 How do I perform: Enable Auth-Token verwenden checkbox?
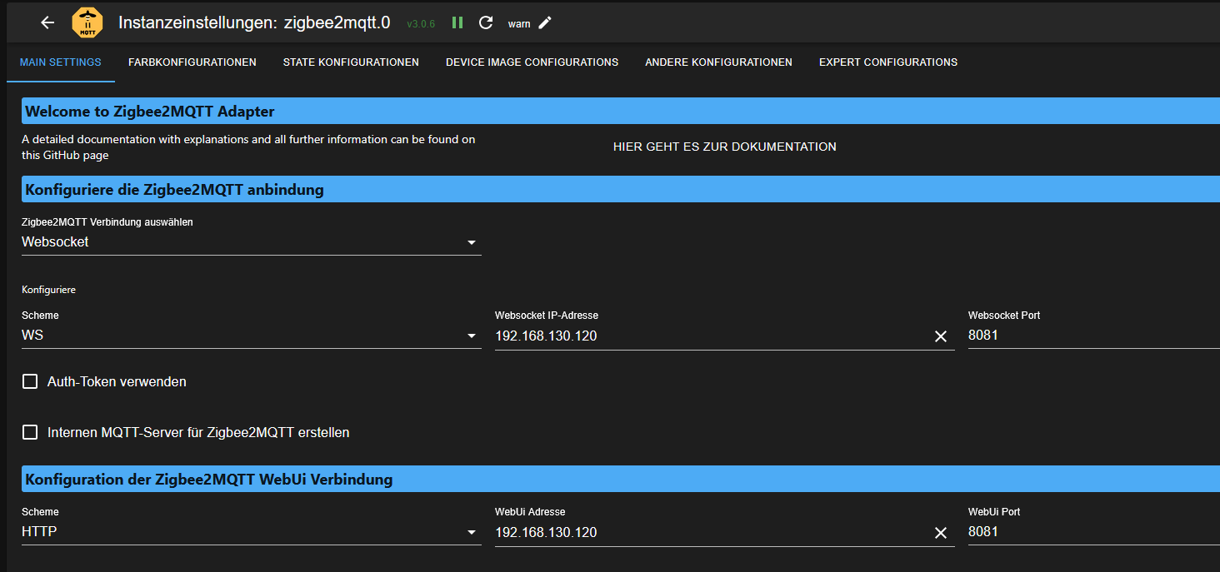[x=30, y=381]
